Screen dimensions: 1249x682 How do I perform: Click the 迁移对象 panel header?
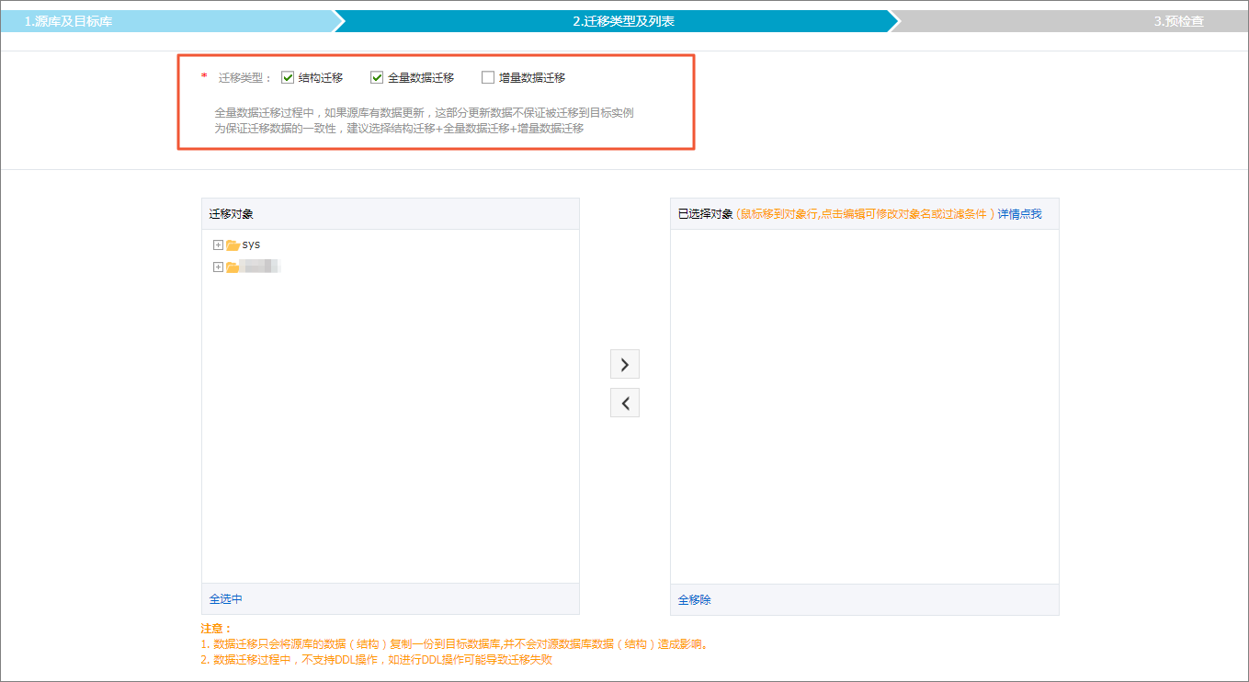(x=391, y=214)
